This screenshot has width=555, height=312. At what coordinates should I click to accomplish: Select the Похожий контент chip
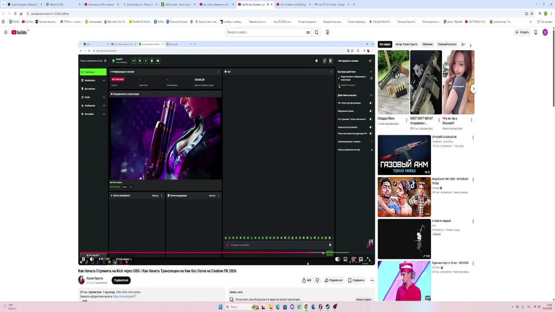point(447,44)
